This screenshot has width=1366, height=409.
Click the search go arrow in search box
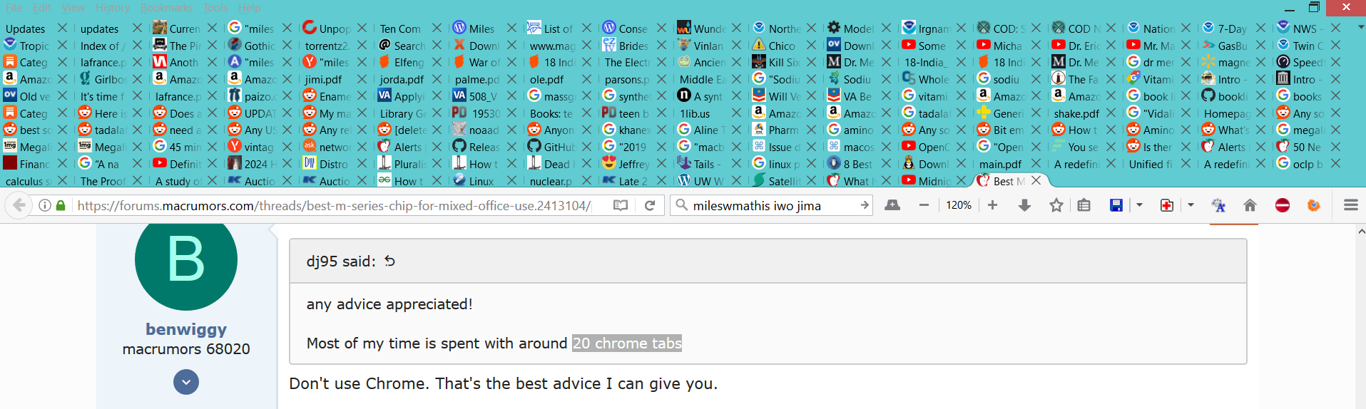[x=865, y=205]
